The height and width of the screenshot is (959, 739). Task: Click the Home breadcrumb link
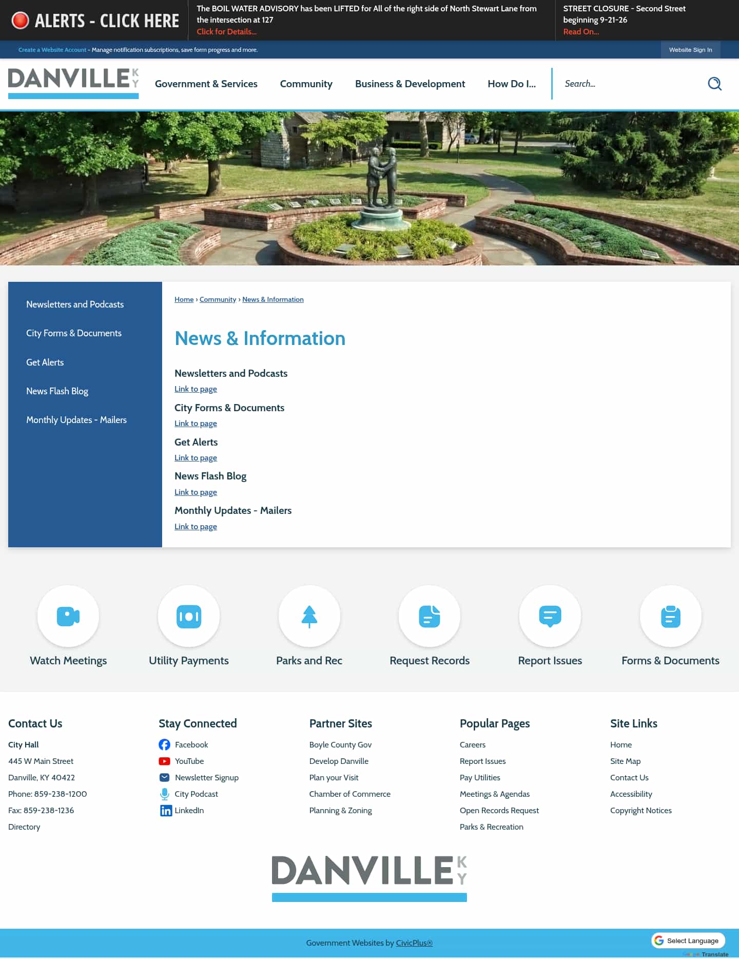click(184, 299)
